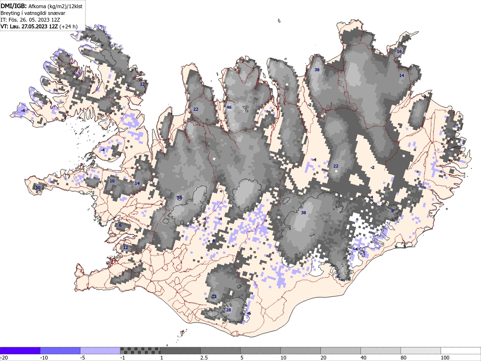Click the "40" legend tick label
Viewport: 481px width, 361px height.
point(364,358)
